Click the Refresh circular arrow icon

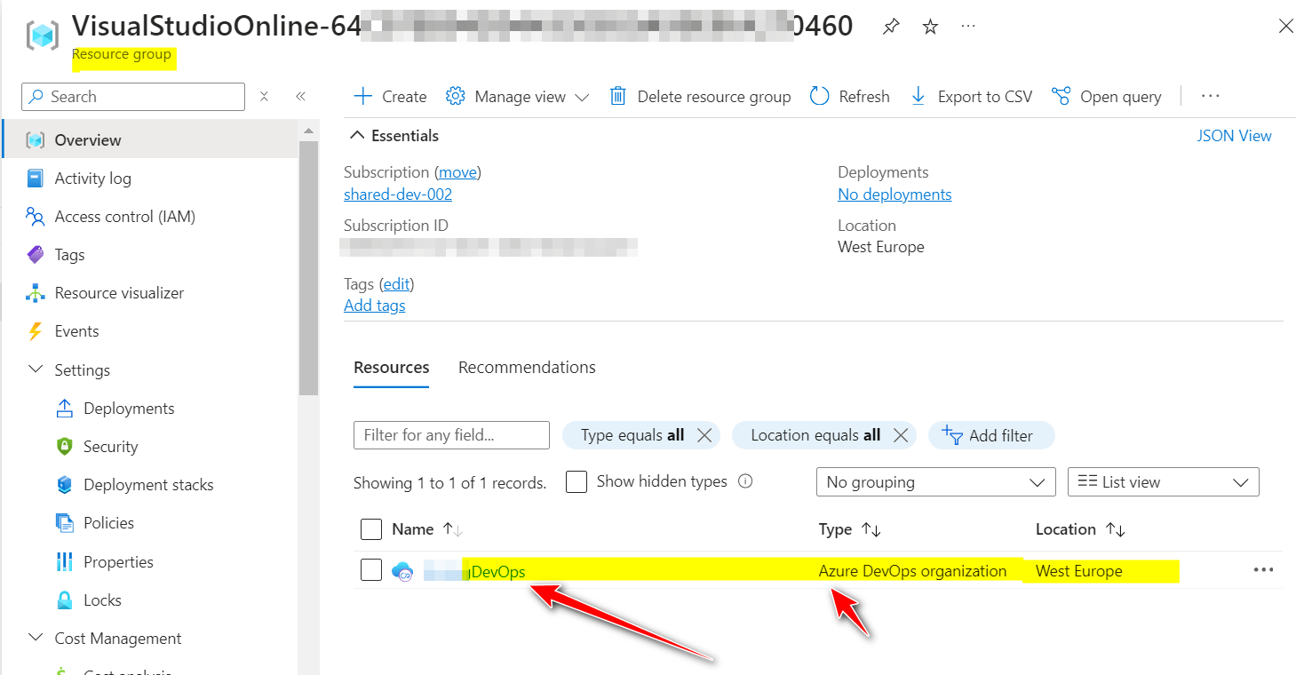pyautogui.click(x=819, y=96)
